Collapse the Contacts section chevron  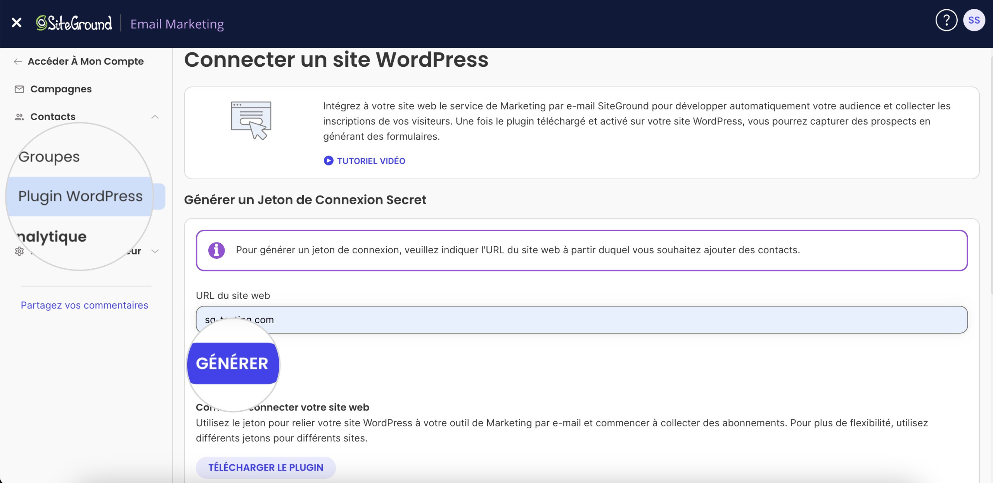(155, 117)
